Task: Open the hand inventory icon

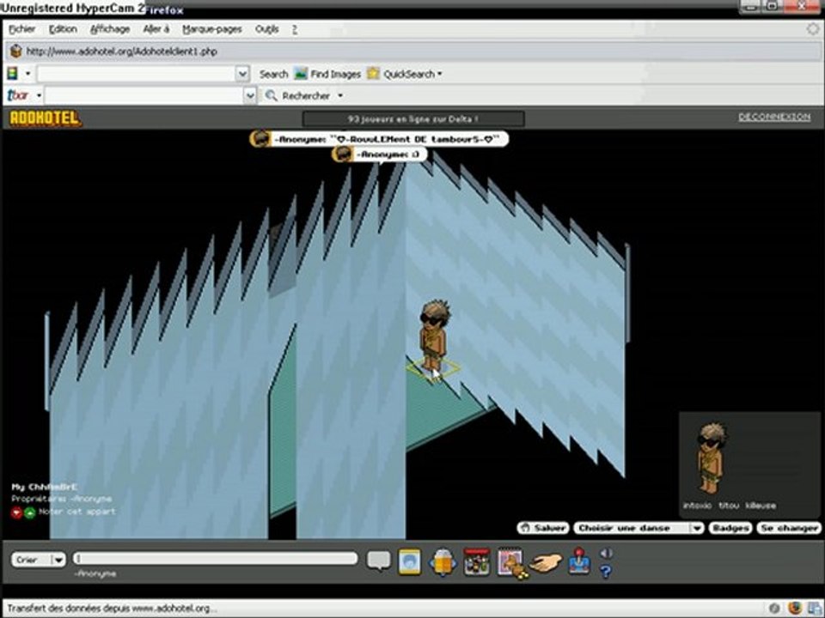Action: click(545, 563)
